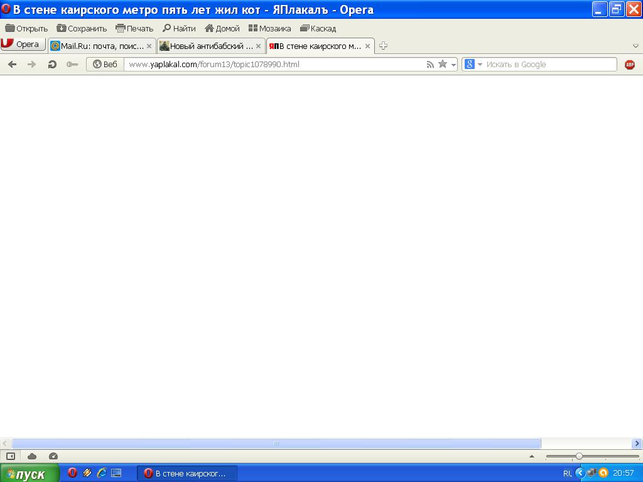The image size is (643, 482).
Task: Open the address bar history dropdown
Action: (x=453, y=65)
